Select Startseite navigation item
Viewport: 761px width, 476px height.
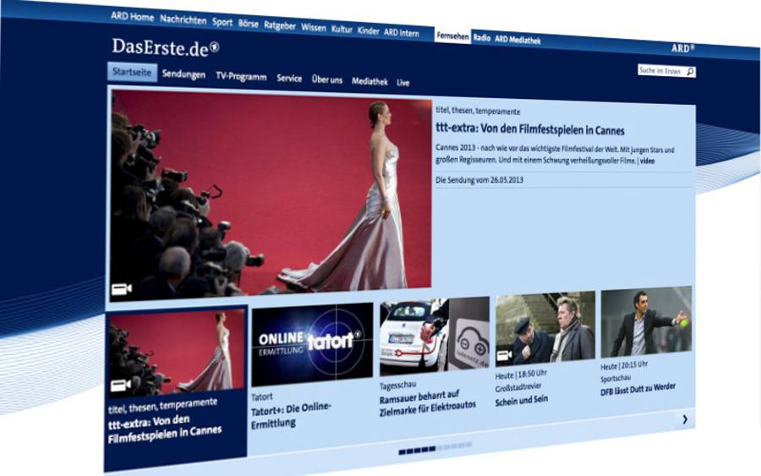tap(132, 72)
